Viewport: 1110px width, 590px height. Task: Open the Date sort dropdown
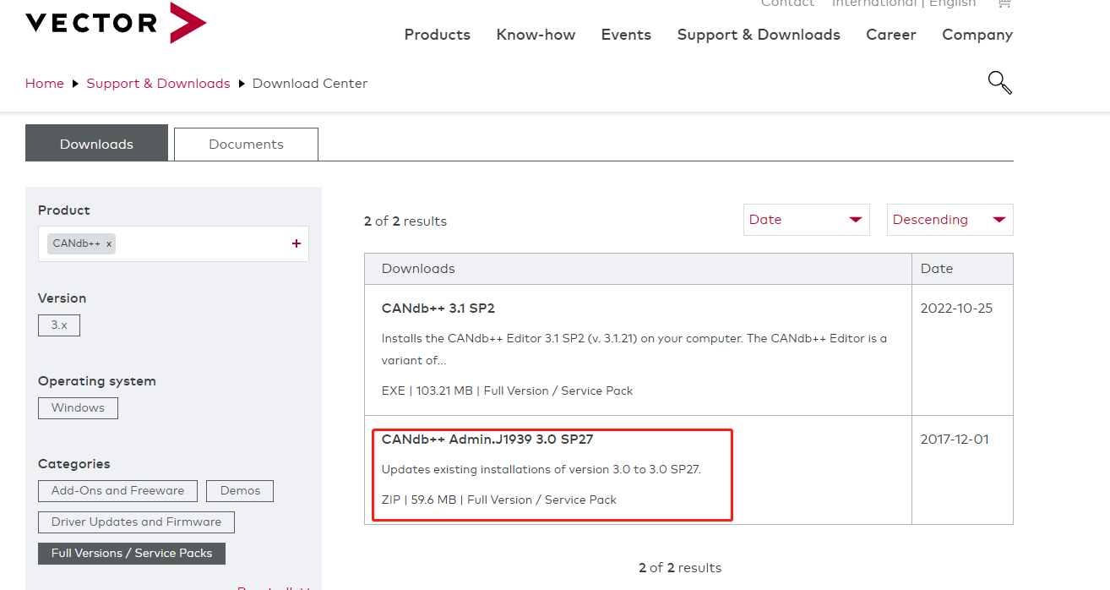[x=807, y=220]
